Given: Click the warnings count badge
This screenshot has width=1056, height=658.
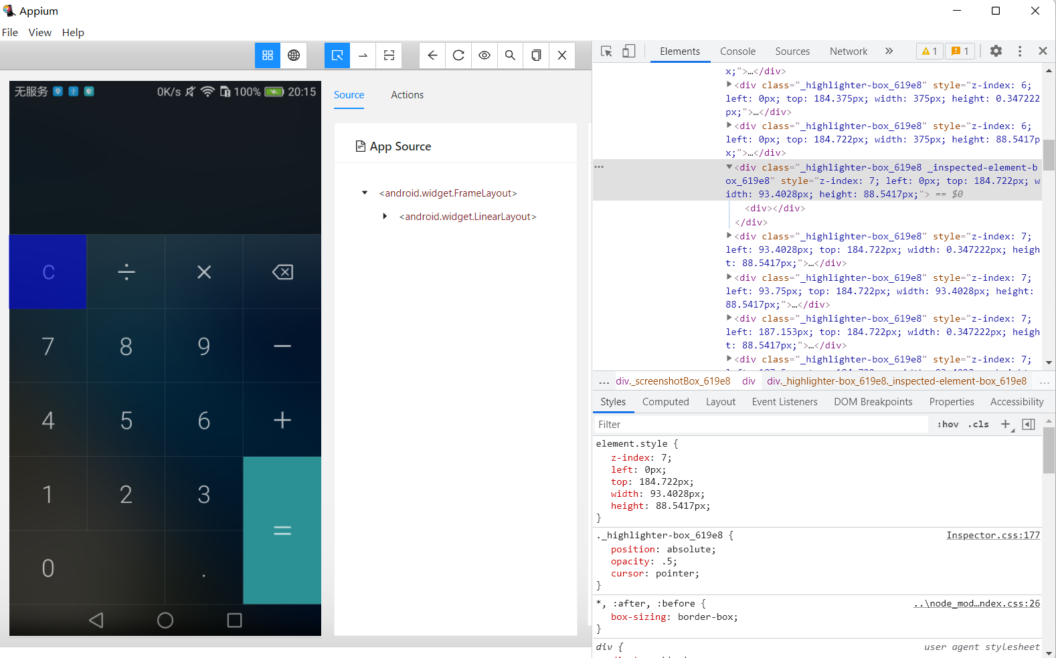Looking at the screenshot, I should tap(930, 51).
